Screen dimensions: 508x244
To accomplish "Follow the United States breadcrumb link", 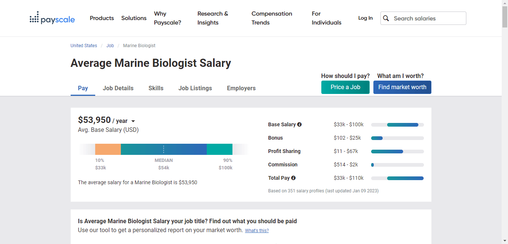I will click(84, 45).
